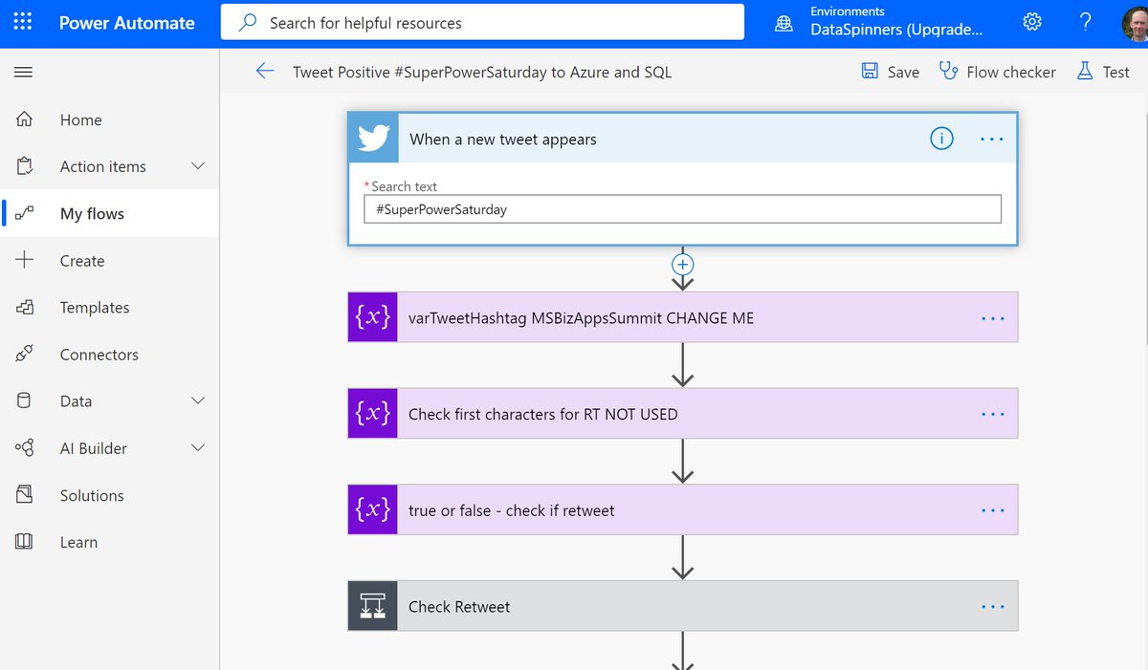The image size is (1148, 670).
Task: Click the Save button label
Action: click(903, 72)
